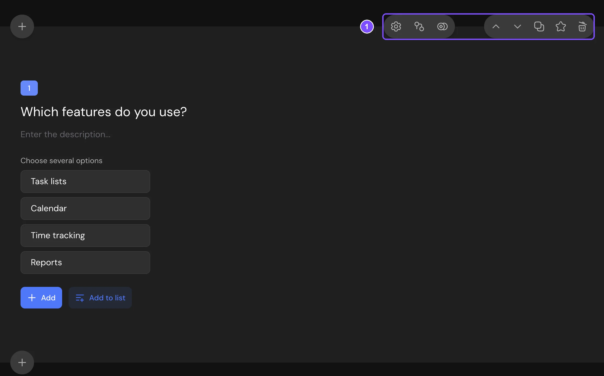The image size is (604, 376).
Task: Select the Time tracking option
Action: 85,236
